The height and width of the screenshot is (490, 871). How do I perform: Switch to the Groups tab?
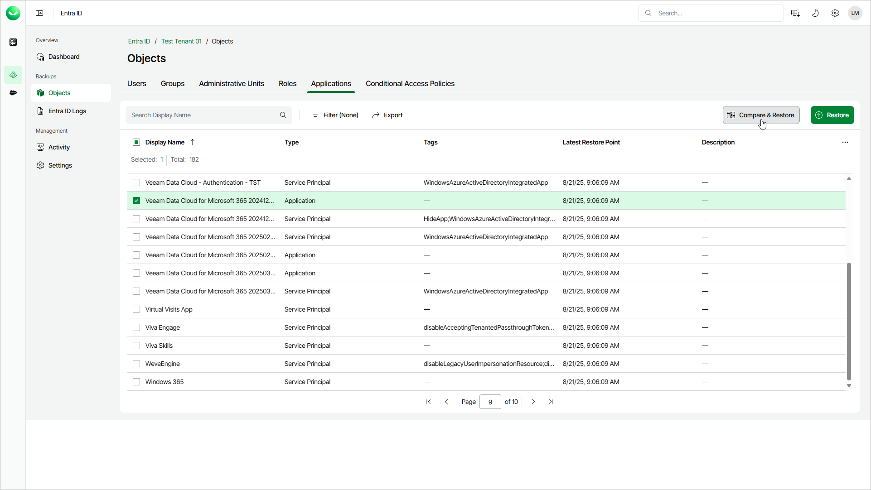(x=172, y=84)
